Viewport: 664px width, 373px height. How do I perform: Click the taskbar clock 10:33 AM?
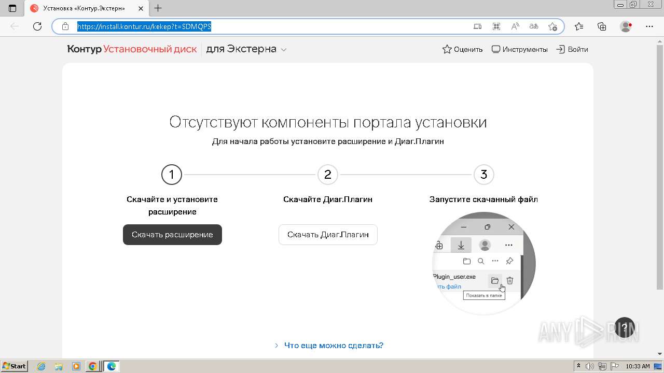pyautogui.click(x=638, y=366)
